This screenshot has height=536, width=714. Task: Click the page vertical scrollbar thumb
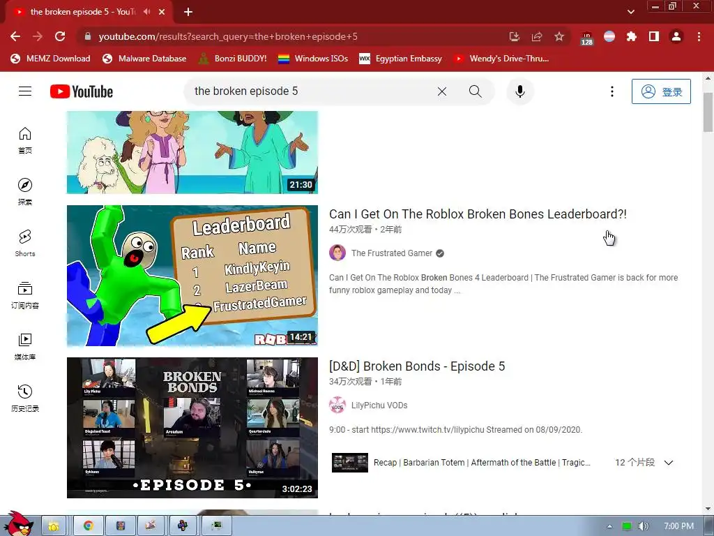[x=708, y=112]
